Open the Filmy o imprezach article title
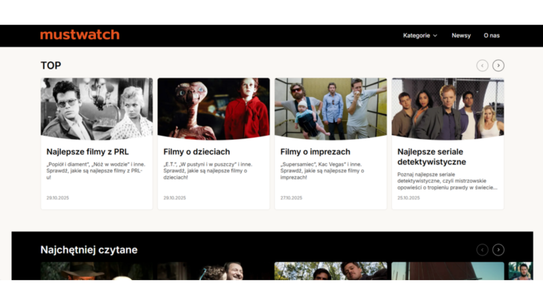Viewport: 543px width, 305px height. [x=315, y=152]
